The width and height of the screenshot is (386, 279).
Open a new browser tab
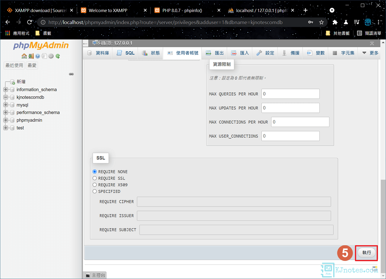[305, 10]
